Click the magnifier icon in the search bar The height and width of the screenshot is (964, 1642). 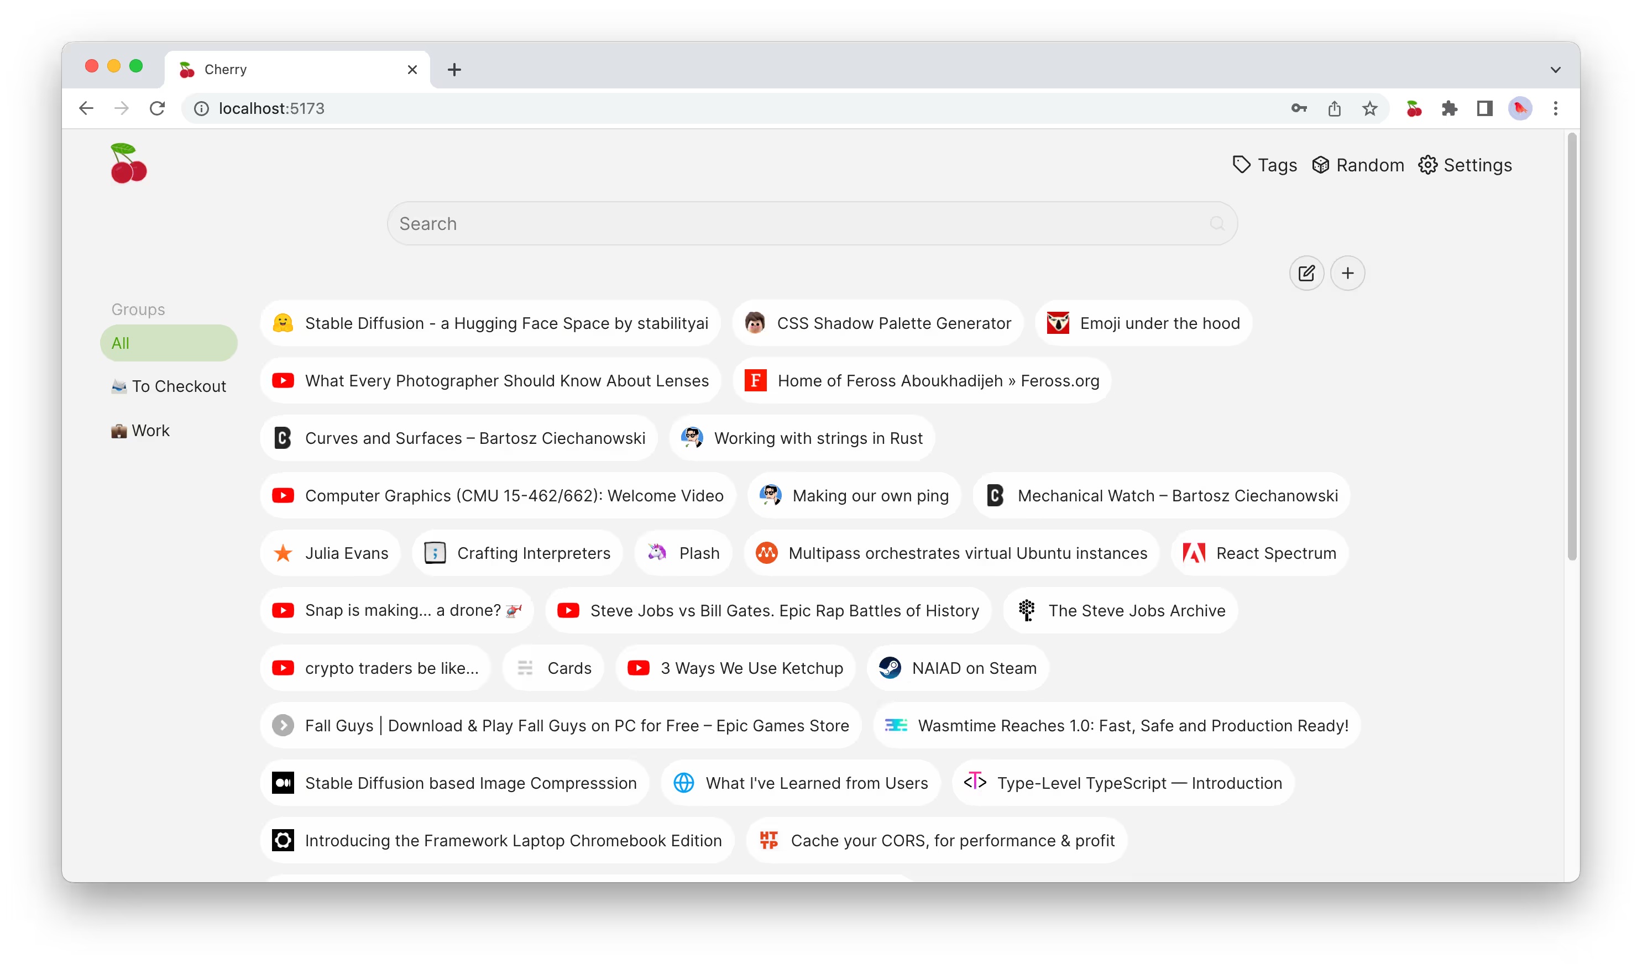pos(1217,223)
